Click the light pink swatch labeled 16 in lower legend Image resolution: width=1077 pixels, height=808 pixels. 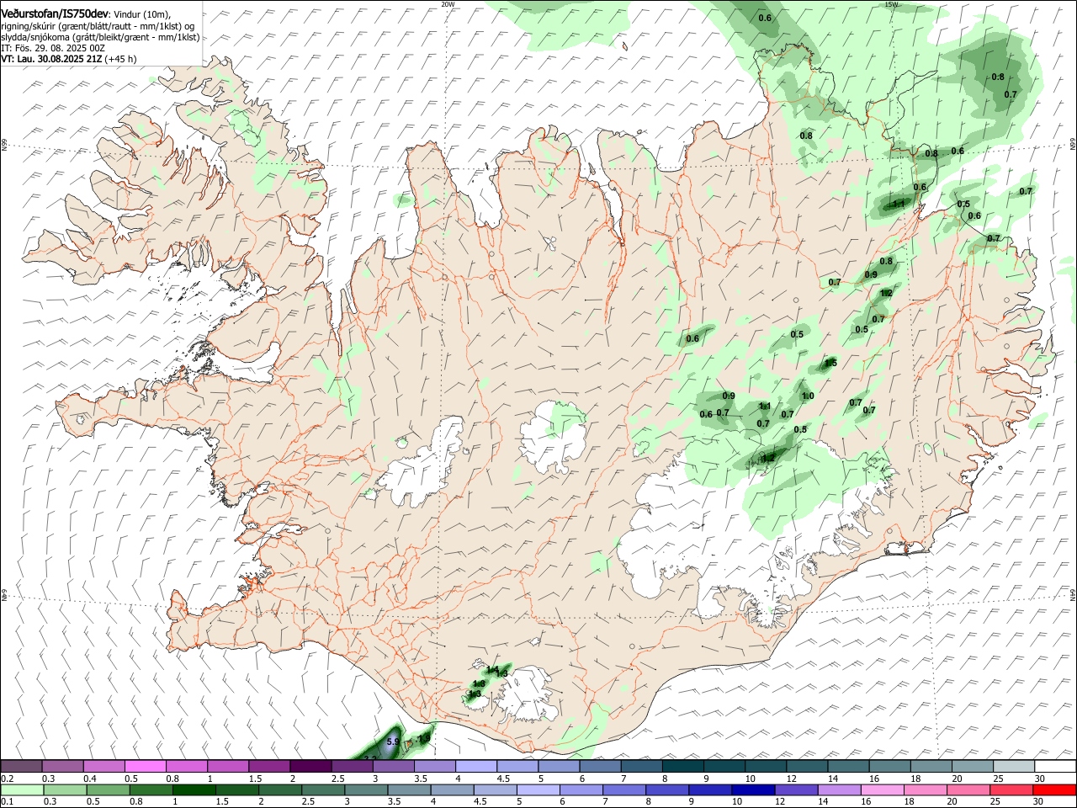(883, 790)
